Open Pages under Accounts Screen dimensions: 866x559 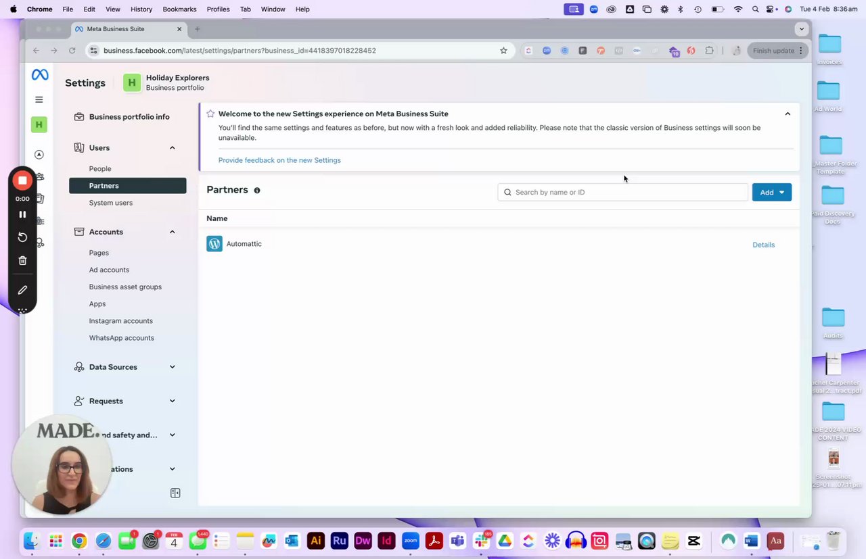[99, 253]
